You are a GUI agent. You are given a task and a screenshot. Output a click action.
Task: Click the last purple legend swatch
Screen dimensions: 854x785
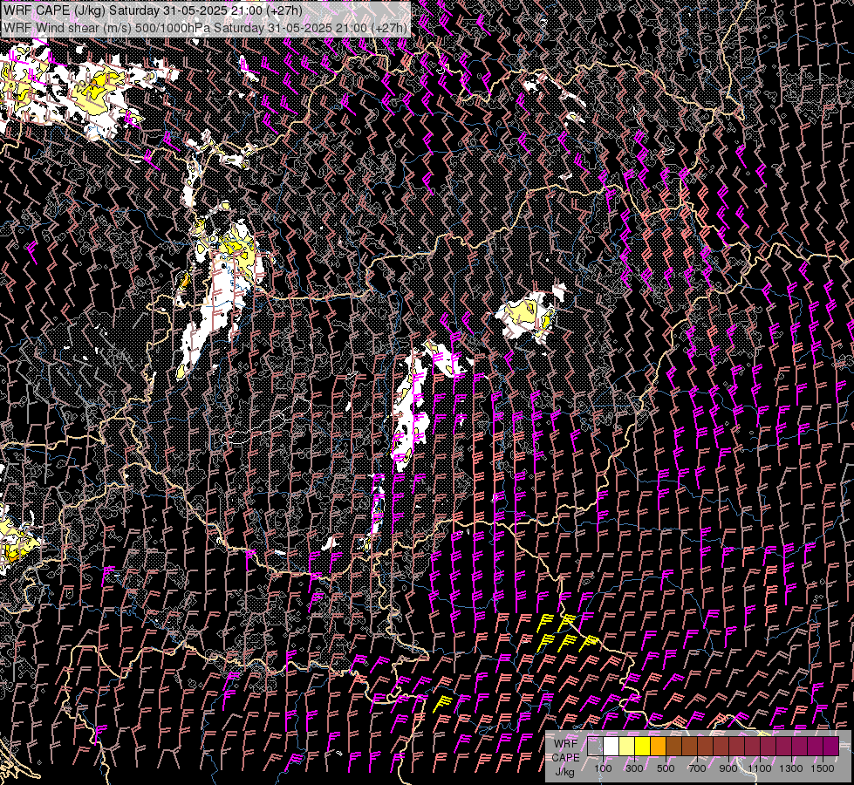831,747
